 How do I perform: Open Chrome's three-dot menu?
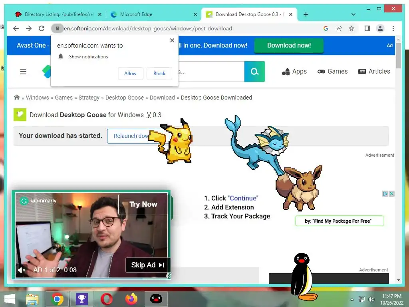(393, 28)
